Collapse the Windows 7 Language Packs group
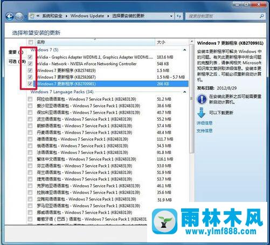The width and height of the screenshot is (270, 245). [x=184, y=92]
